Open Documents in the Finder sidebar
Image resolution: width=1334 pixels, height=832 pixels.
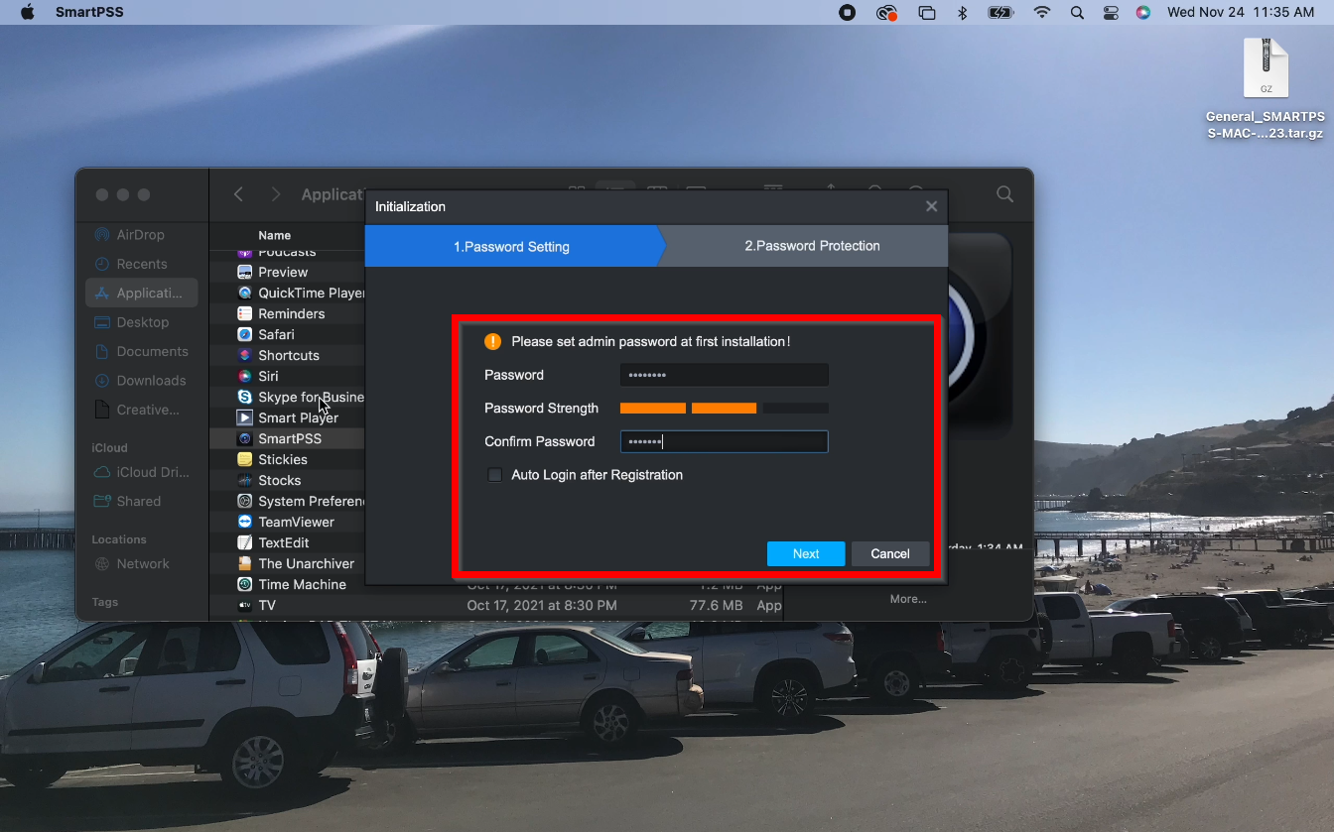[141, 351]
